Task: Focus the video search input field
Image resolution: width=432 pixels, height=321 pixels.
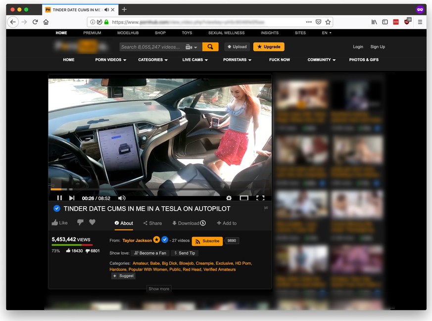Action: click(x=152, y=47)
